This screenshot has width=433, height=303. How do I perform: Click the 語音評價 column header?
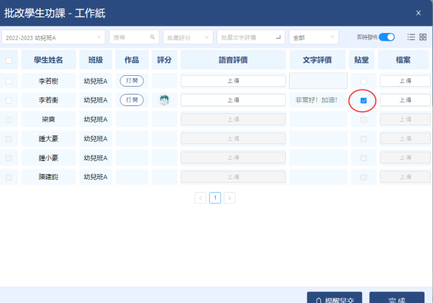[x=233, y=60]
